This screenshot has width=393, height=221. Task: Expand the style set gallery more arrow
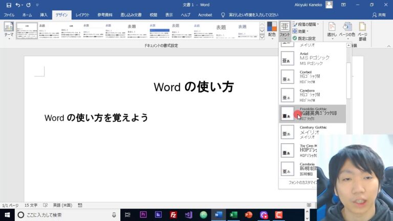(262, 37)
